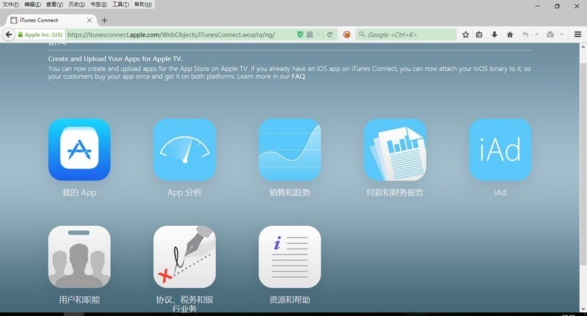Open the 协议、税务和银行业务 signature icon
Viewport: 587px width, 316px height.
click(x=185, y=257)
